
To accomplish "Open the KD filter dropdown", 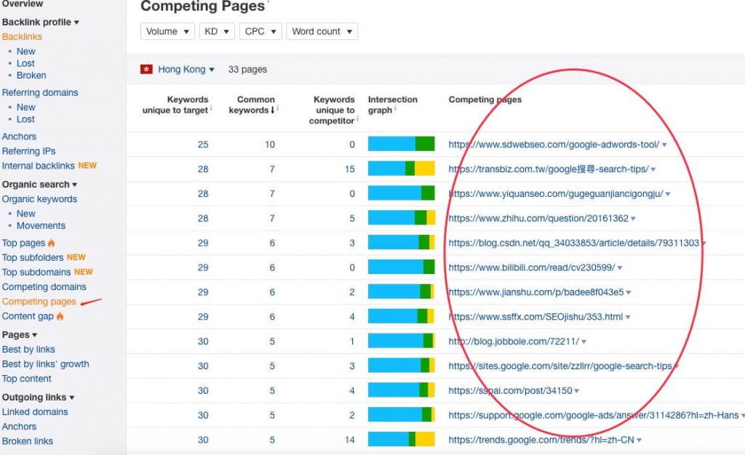I will click(x=217, y=31).
